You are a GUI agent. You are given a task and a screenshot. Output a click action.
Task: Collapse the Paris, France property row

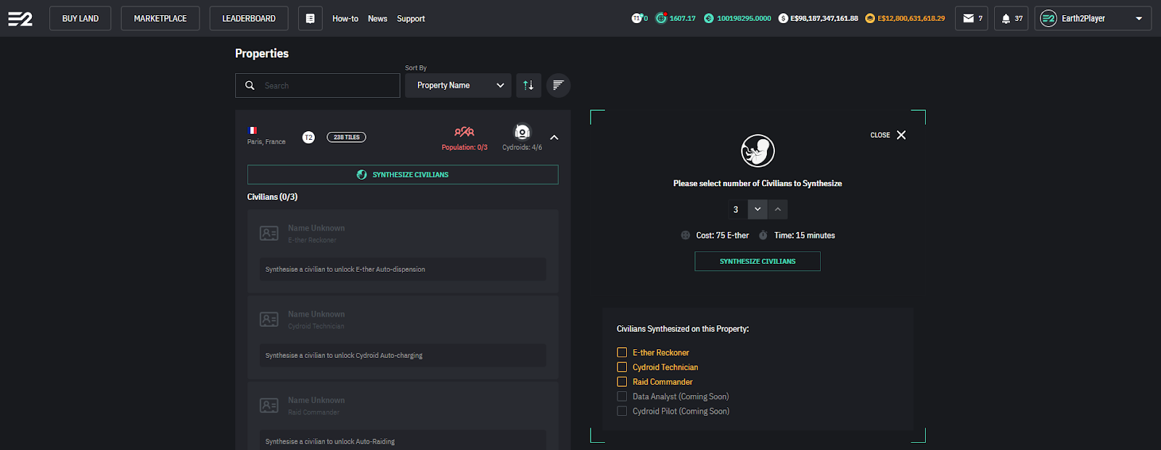554,138
